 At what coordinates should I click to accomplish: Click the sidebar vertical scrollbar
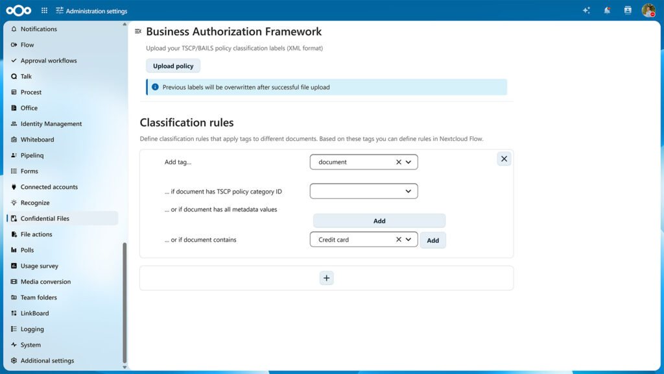coord(124,303)
